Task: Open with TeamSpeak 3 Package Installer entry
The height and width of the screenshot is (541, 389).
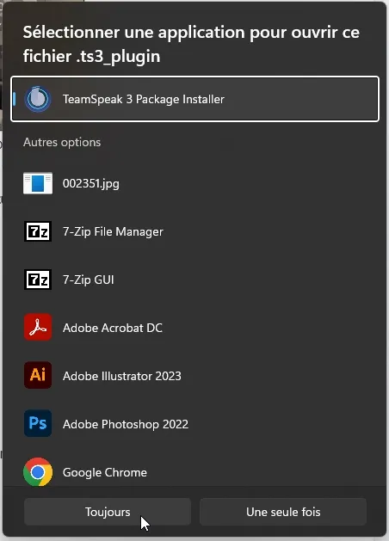Action: 195,99
